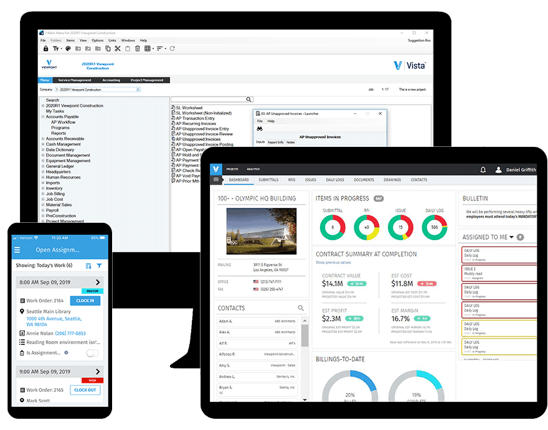Click the search field above the SL Worksheet list
This screenshot has width=548, height=430.
(x=212, y=98)
